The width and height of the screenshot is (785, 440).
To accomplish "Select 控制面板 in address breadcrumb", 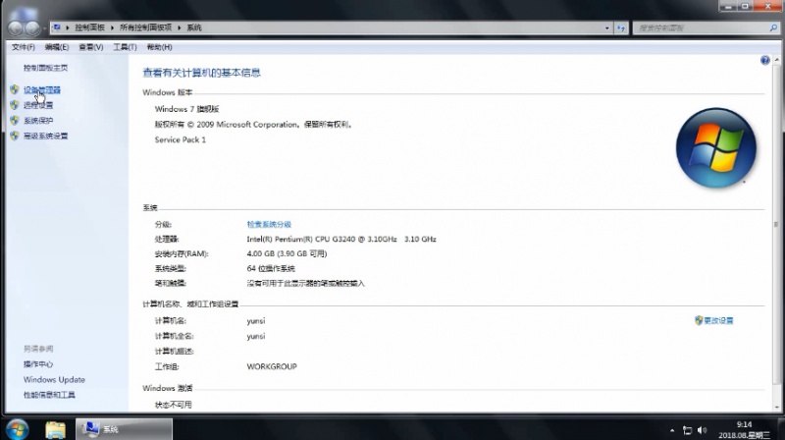I will click(89, 27).
